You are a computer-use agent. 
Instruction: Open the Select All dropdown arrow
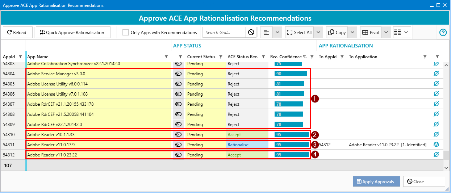[x=318, y=32]
